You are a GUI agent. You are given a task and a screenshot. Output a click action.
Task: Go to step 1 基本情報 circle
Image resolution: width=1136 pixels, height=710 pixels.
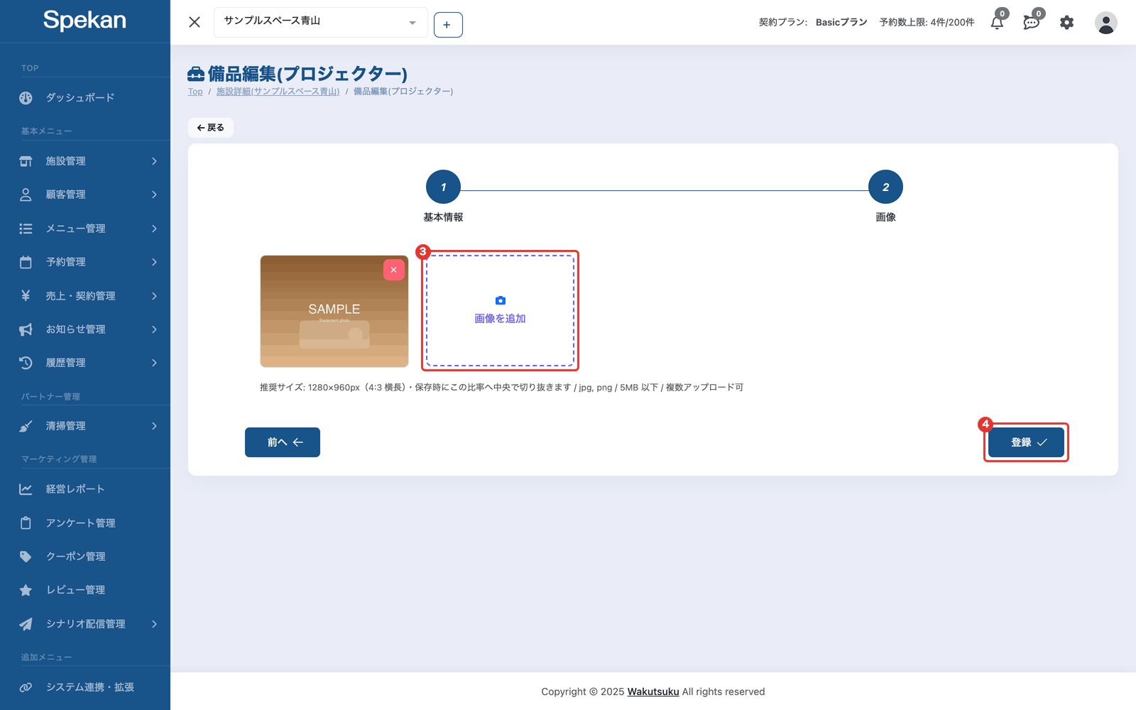coord(443,187)
